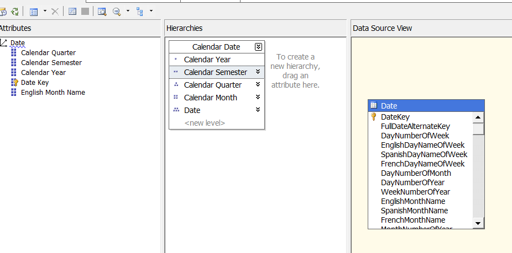The image size is (512, 253).
Task: Open the dropdown arrow beside the attribute list view icon
Action: click(x=45, y=12)
